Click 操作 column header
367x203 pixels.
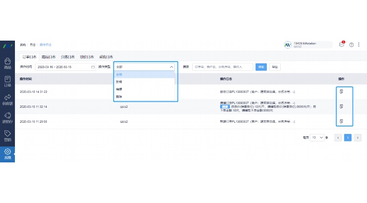(x=341, y=79)
